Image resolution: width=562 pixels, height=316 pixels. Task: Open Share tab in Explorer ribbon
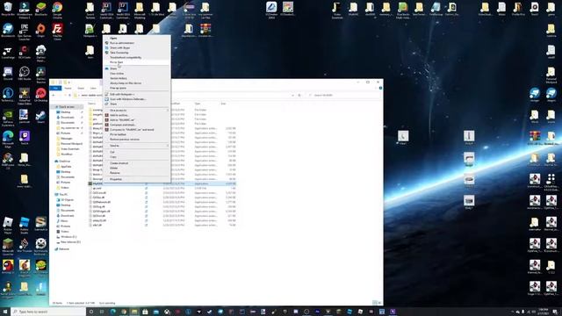click(x=81, y=88)
